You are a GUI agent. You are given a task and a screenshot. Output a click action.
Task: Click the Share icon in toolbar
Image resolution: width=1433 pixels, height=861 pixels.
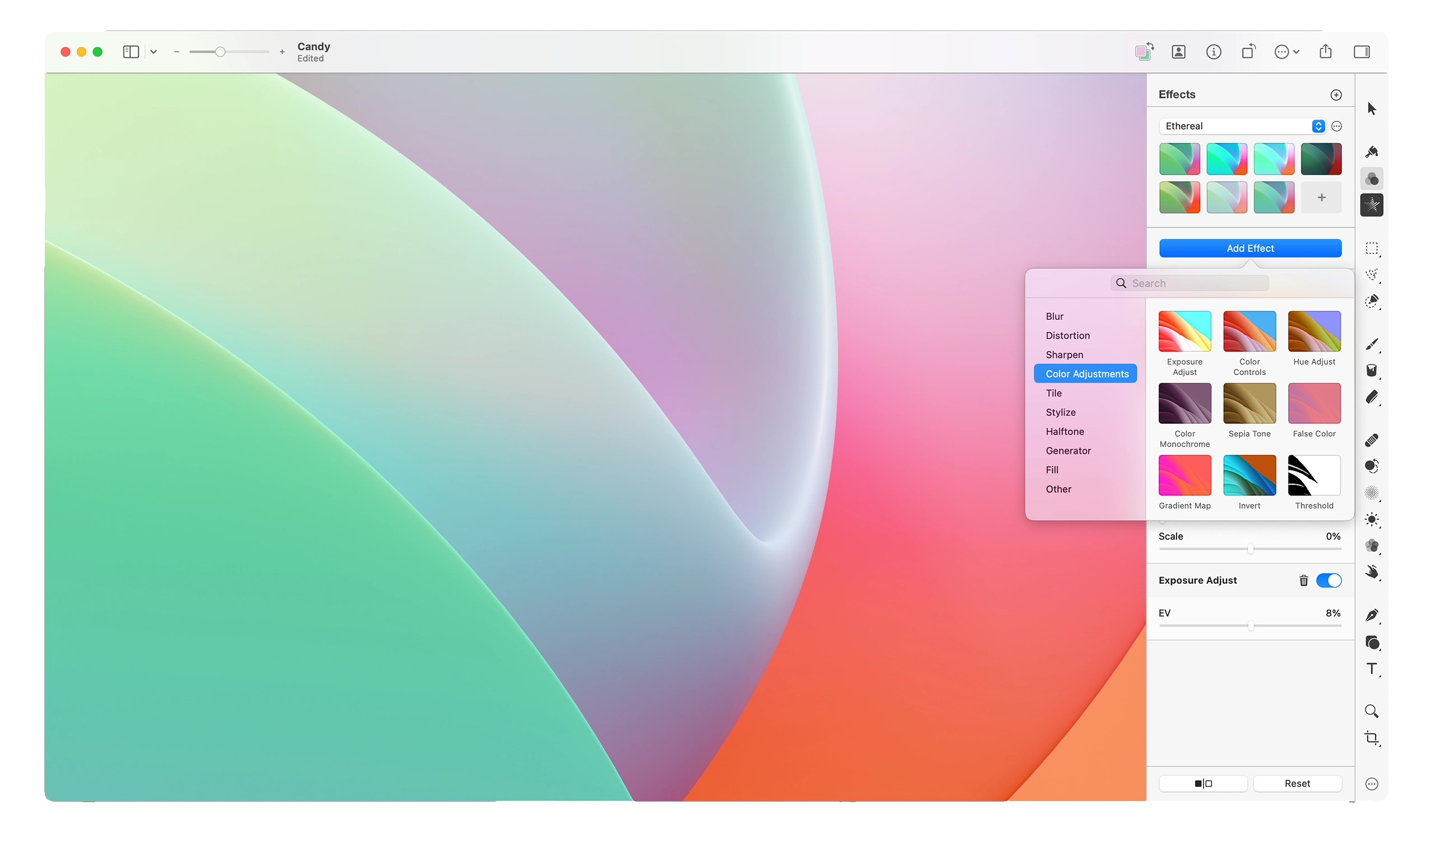[1326, 52]
